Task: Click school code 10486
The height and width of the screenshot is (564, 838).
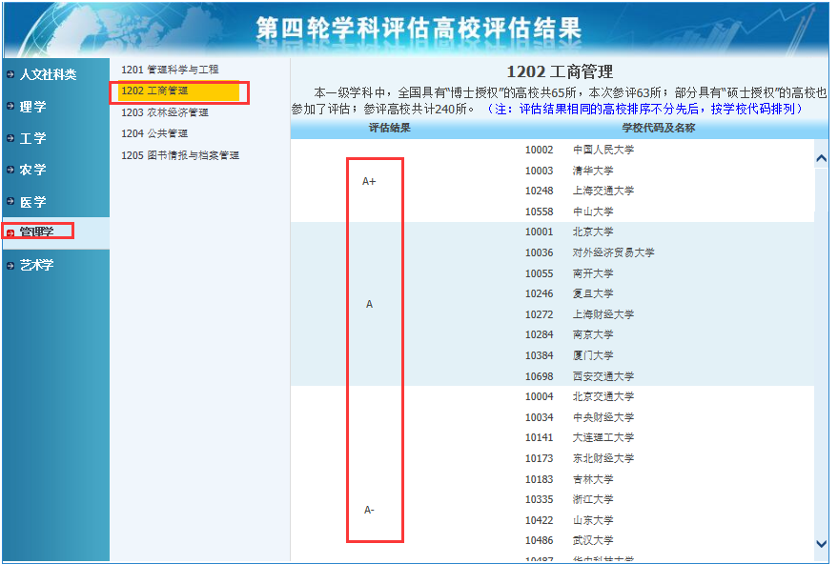Action: pyautogui.click(x=539, y=540)
